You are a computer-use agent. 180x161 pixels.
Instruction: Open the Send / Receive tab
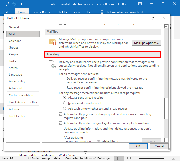click(42, 12)
